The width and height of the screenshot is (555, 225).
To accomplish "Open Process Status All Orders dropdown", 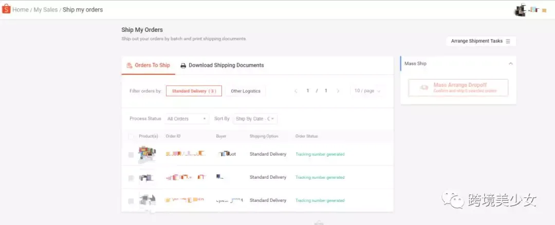I will (187, 119).
